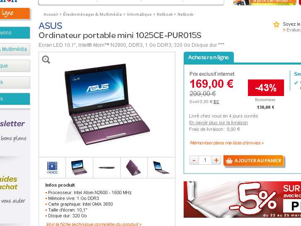This screenshot has width=301, height=226.
Task: Click the -5% promotional banner
Action: click(x=242, y=200)
